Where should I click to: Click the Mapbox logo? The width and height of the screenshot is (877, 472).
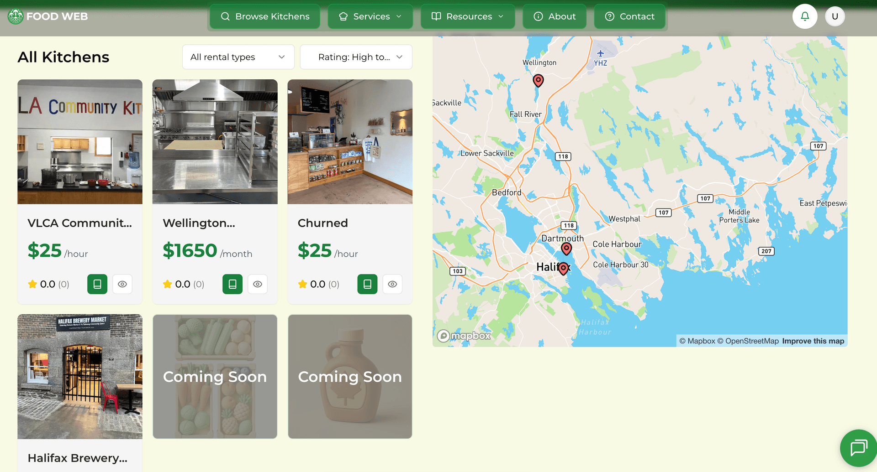(x=464, y=336)
